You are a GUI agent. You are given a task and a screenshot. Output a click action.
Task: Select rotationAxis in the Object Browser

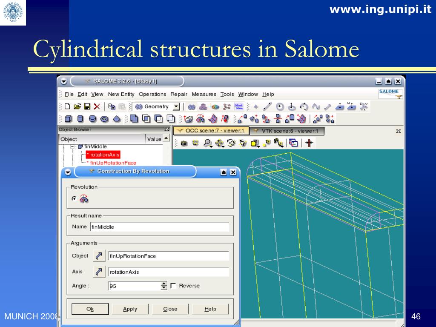pyautogui.click(x=103, y=155)
